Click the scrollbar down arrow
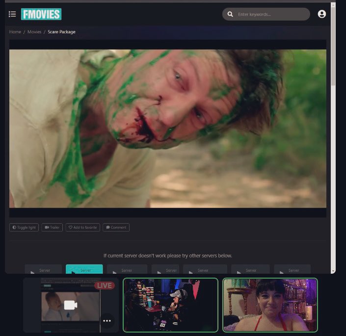The width and height of the screenshot is (346, 336). click(333, 271)
